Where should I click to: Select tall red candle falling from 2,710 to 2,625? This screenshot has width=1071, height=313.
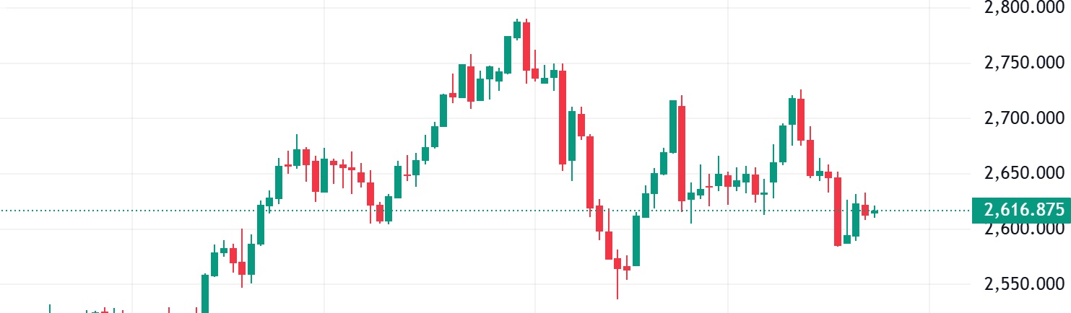(681, 153)
